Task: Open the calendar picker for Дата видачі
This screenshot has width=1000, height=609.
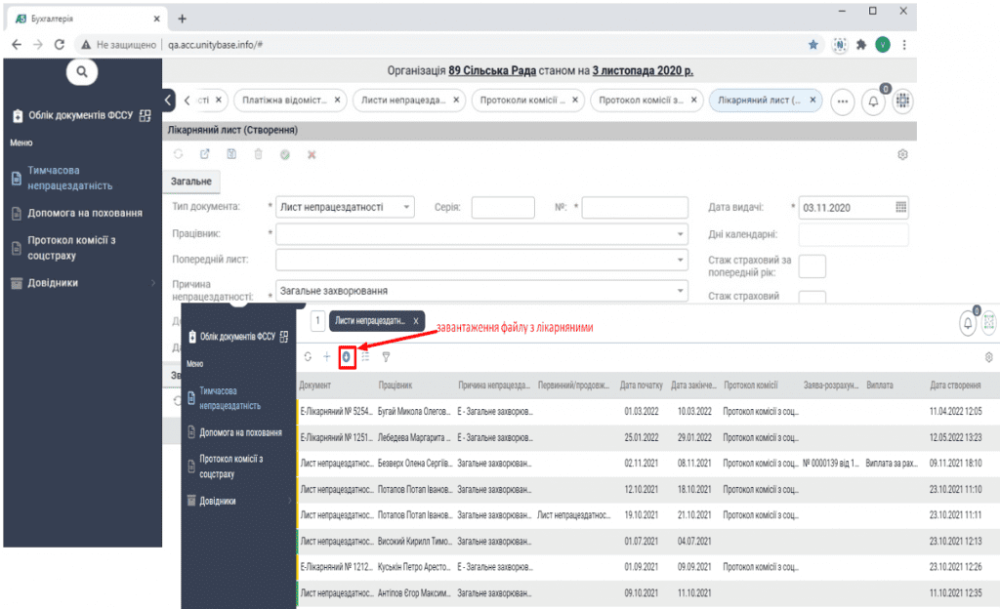Action: [900, 207]
